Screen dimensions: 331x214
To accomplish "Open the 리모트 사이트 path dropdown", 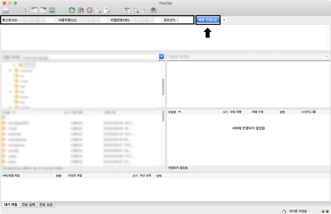I will click(327, 56).
